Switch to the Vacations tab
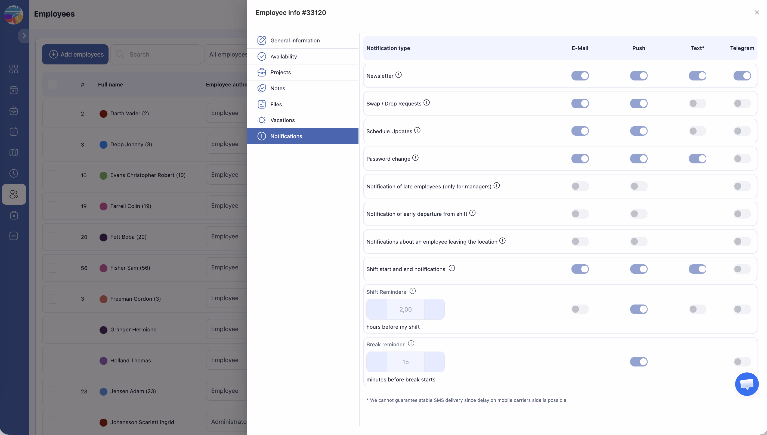The image size is (767, 435). (282, 120)
